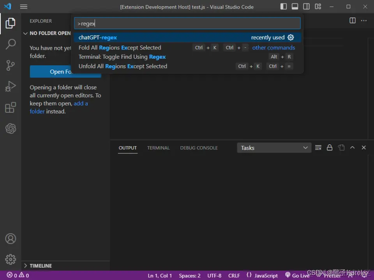374x280 pixels.
Task: Open the Tasks output channel dropdown
Action: [x=274, y=148]
